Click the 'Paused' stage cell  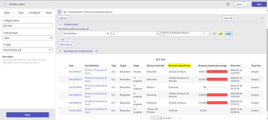coord(137,72)
